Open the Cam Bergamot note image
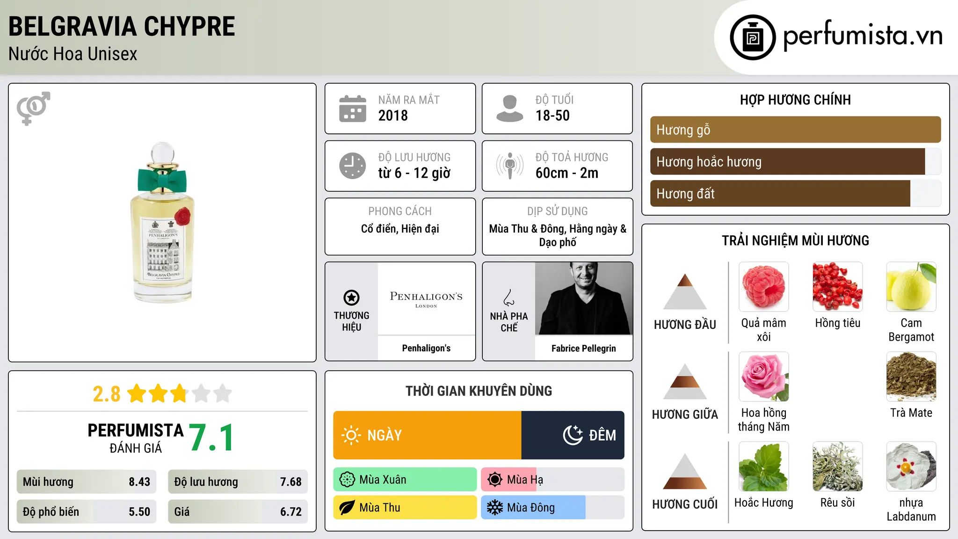This screenshot has width=958, height=539. (x=911, y=287)
